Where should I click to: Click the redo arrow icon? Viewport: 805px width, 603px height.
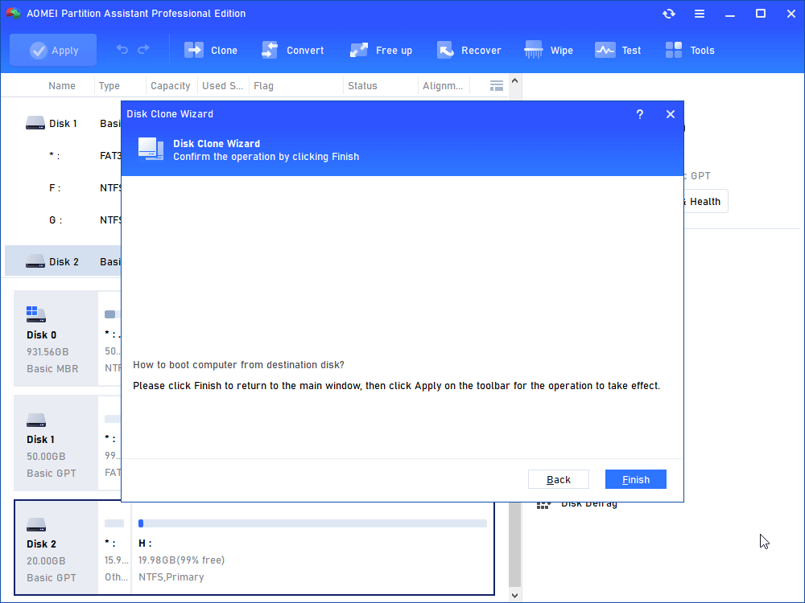(x=144, y=49)
